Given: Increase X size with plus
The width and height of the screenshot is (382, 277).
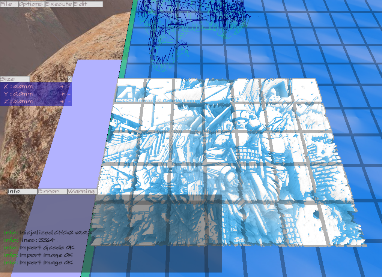Looking at the screenshot, I should [62, 87].
